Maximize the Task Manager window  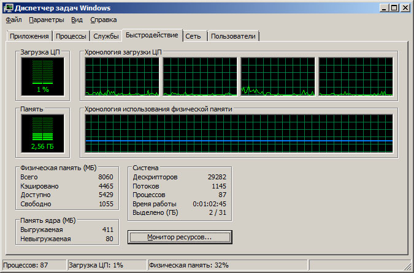(x=394, y=8)
